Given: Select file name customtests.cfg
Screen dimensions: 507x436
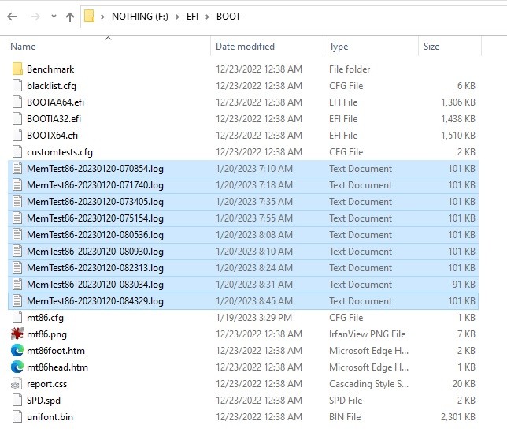Looking at the screenshot, I should pyautogui.click(x=60, y=152).
